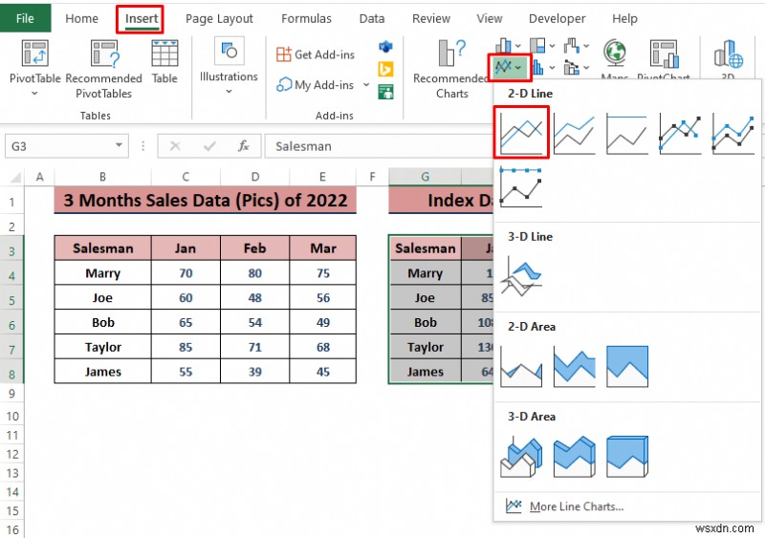Select the 3-D Stacked Area chart
This screenshot has width=765, height=538.
[x=575, y=457]
